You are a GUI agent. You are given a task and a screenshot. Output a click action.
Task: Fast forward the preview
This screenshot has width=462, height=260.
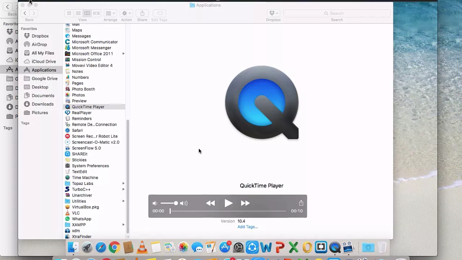click(245, 203)
